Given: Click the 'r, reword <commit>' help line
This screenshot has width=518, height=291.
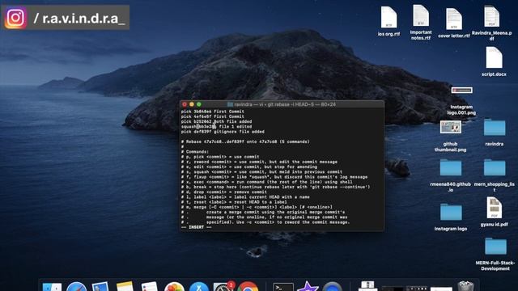Looking at the screenshot, I should coord(259,162).
